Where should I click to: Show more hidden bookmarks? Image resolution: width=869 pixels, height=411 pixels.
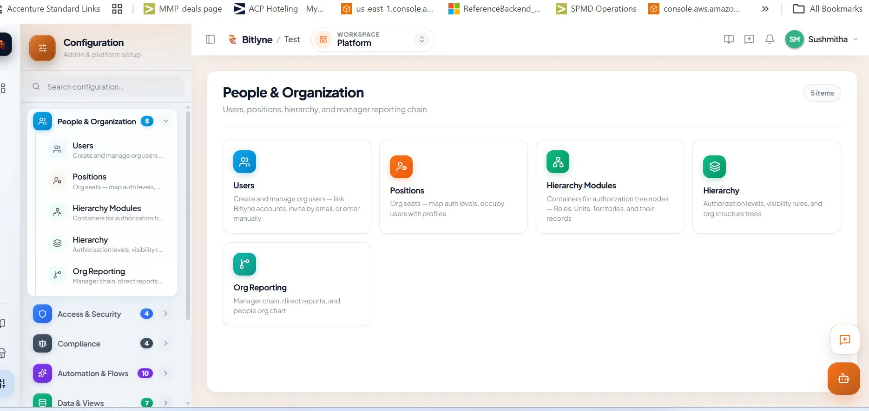[x=765, y=9]
